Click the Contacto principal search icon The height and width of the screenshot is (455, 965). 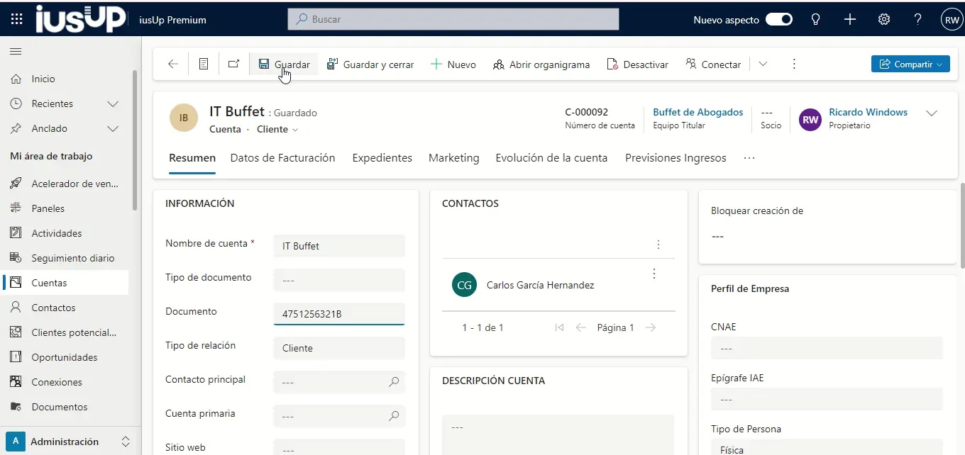(394, 382)
